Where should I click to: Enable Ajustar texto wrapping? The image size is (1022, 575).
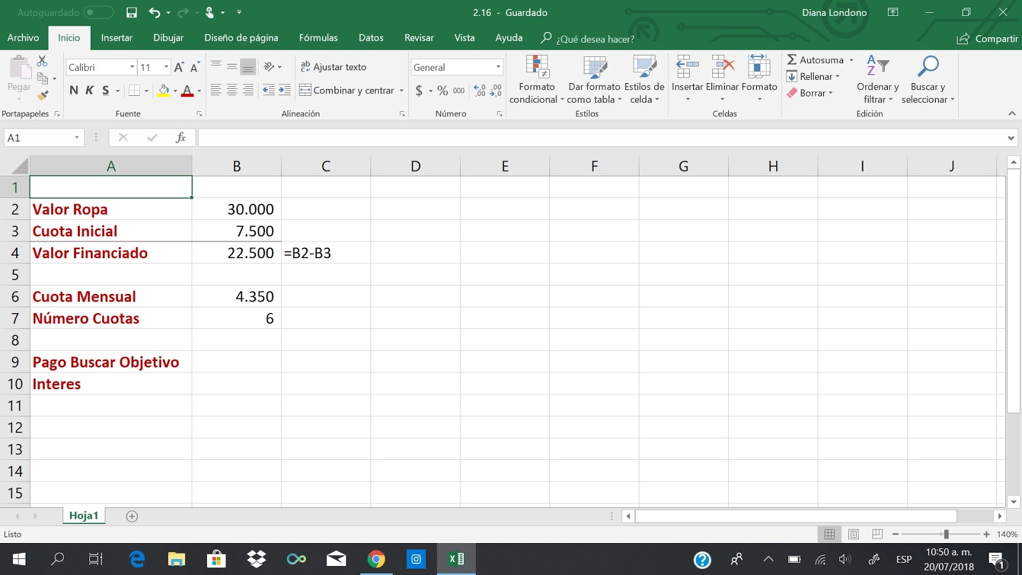pyautogui.click(x=335, y=66)
